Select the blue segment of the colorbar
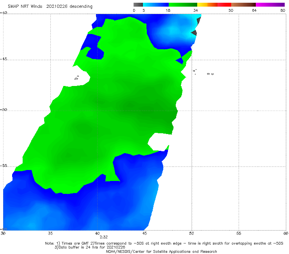289x254 pixels. 156,5
